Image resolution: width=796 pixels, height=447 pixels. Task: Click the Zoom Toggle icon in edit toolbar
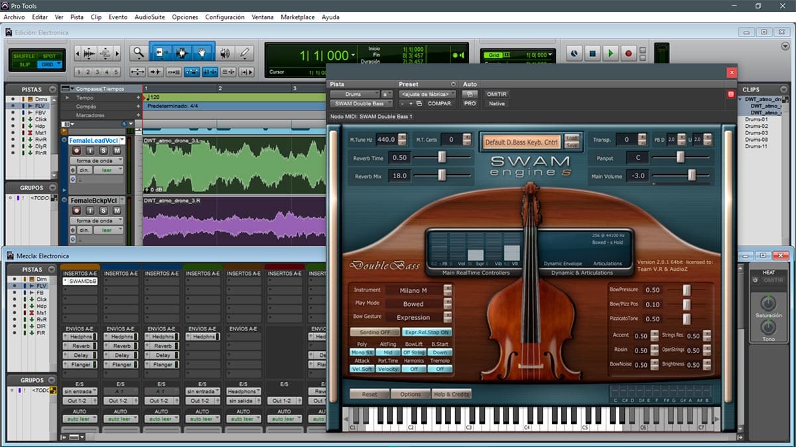coord(139,72)
